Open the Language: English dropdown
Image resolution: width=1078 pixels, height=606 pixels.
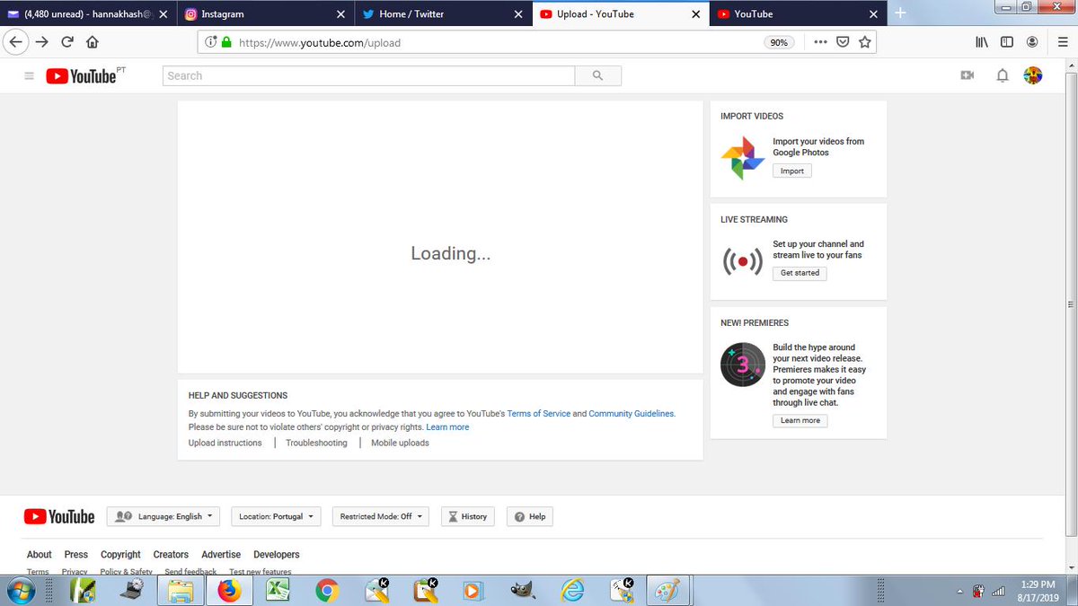coord(163,516)
